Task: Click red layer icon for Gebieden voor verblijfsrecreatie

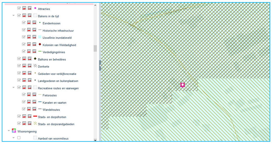Action: pyautogui.click(x=24, y=73)
